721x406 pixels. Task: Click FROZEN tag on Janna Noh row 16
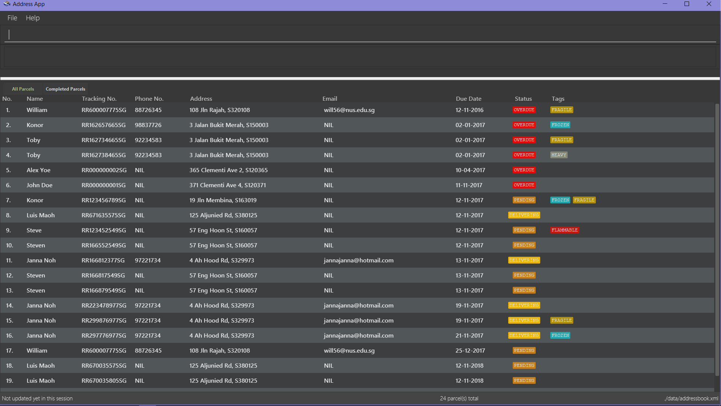[560, 336]
